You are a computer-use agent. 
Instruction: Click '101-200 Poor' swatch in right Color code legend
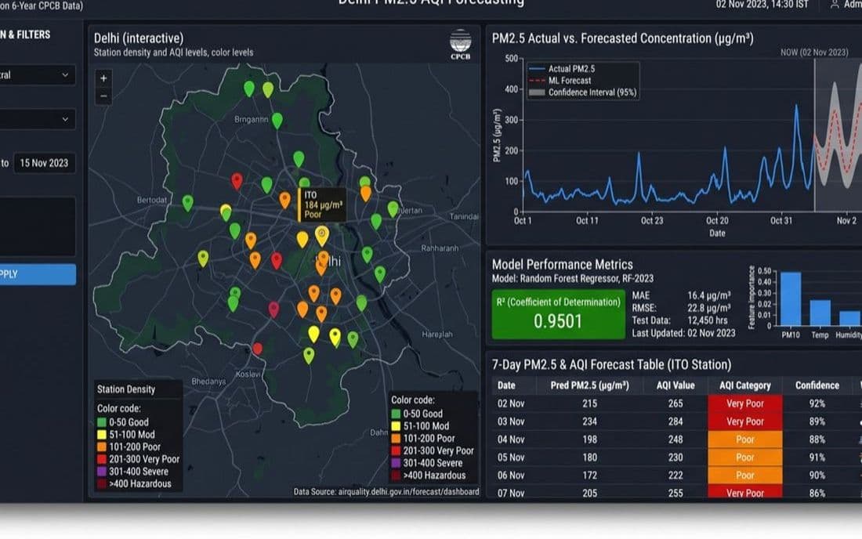(x=396, y=439)
